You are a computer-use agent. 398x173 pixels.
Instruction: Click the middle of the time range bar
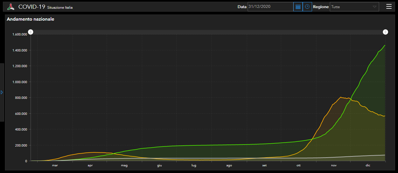[208, 32]
